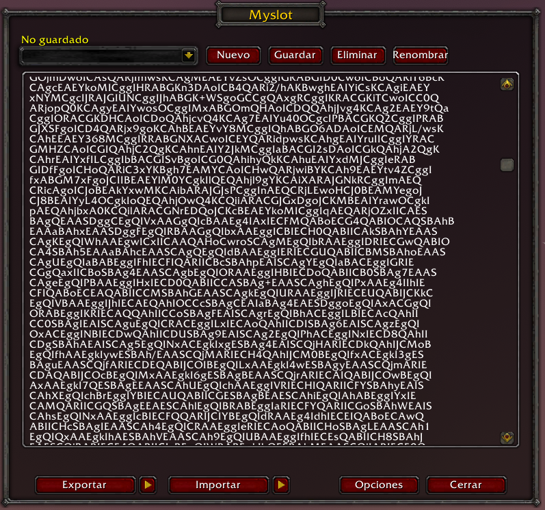Close the window with Cerrar
Image resolution: width=545 pixels, height=510 pixels.
(466, 485)
